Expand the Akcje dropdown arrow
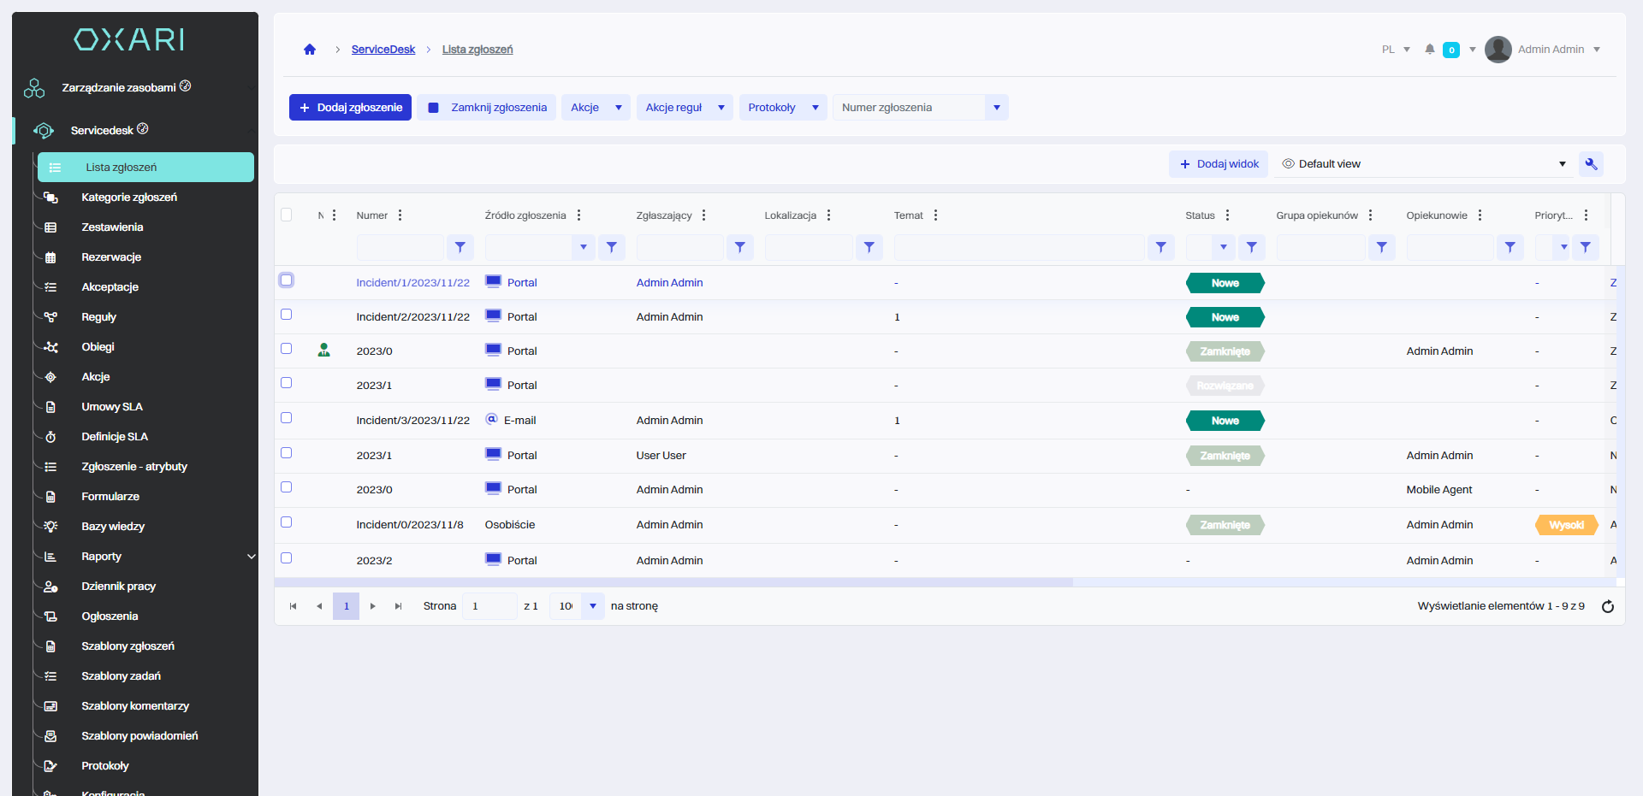 (x=618, y=108)
